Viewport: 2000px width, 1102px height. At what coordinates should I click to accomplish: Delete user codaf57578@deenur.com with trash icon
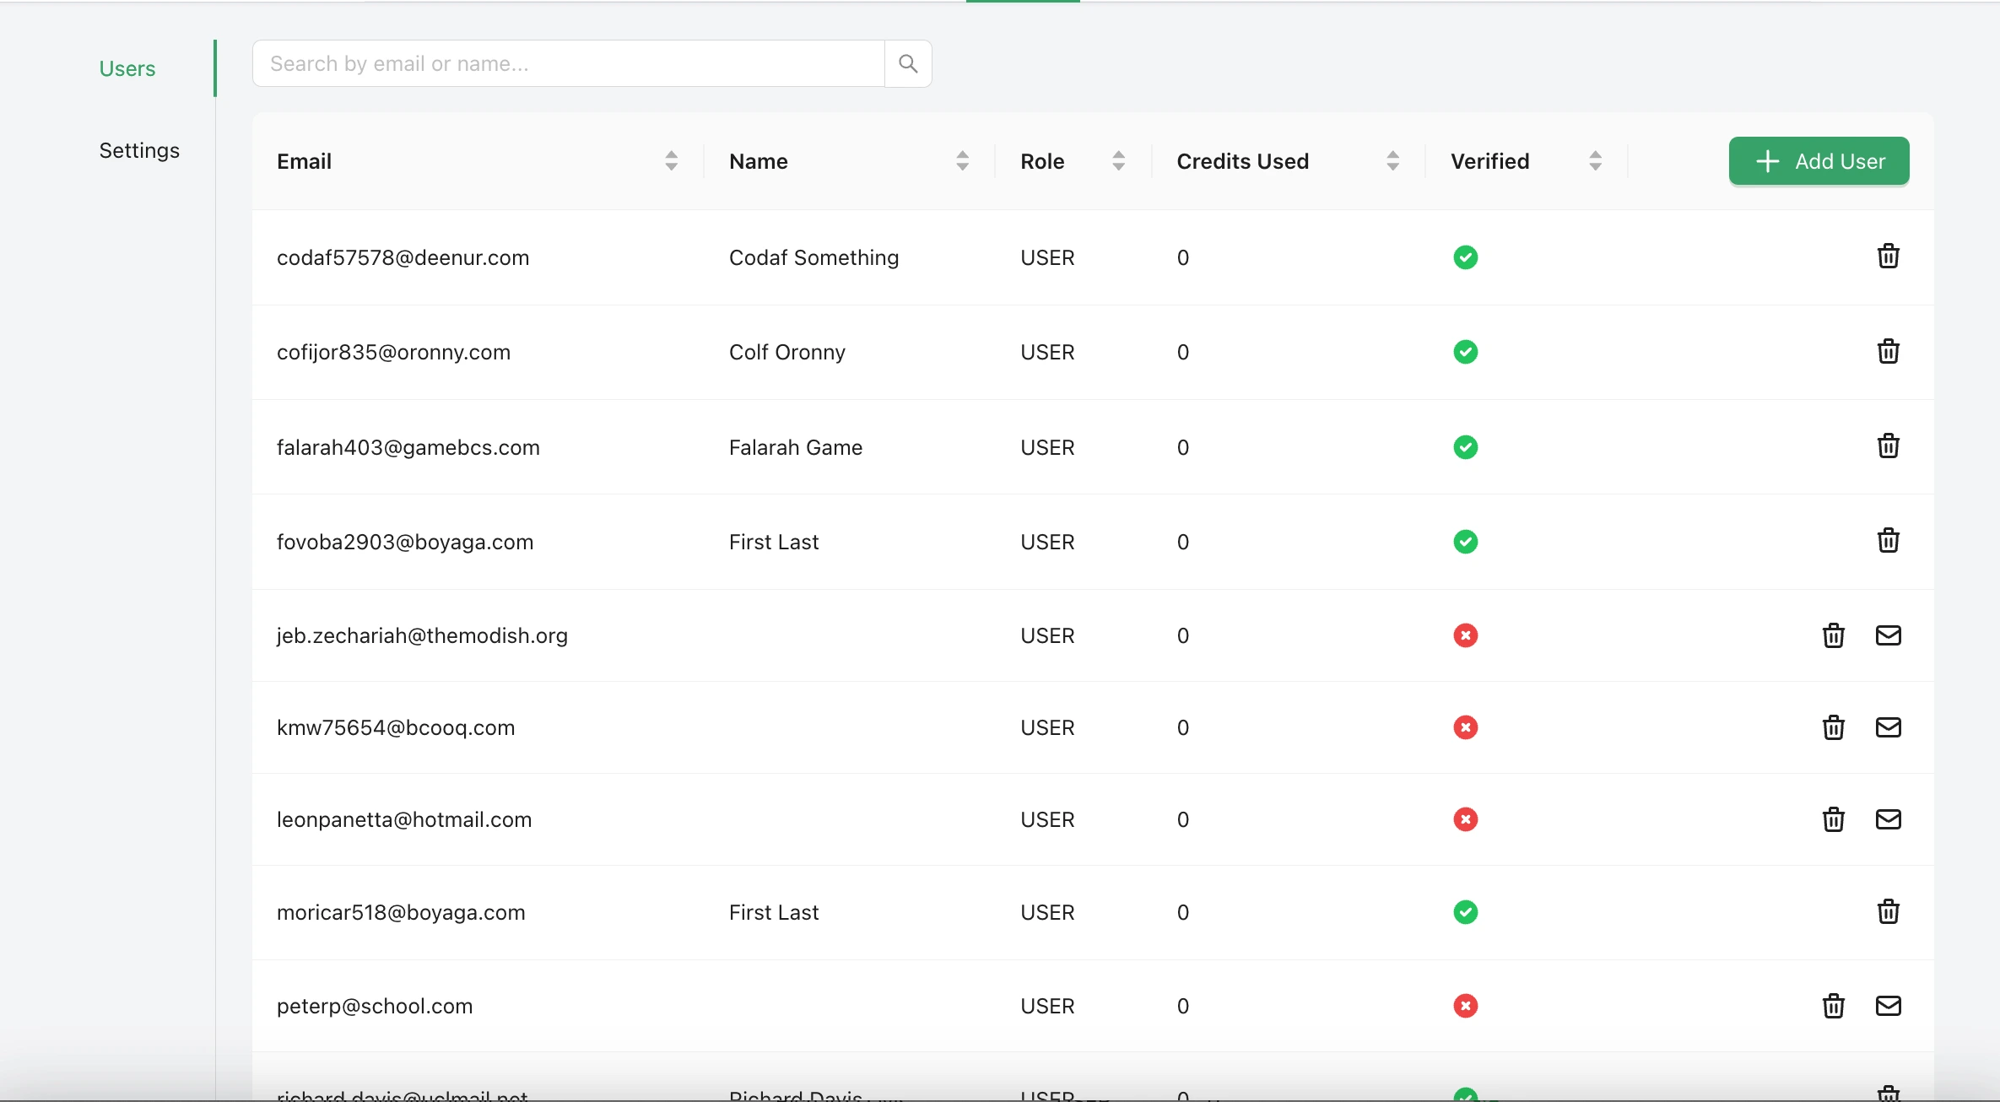click(1888, 257)
